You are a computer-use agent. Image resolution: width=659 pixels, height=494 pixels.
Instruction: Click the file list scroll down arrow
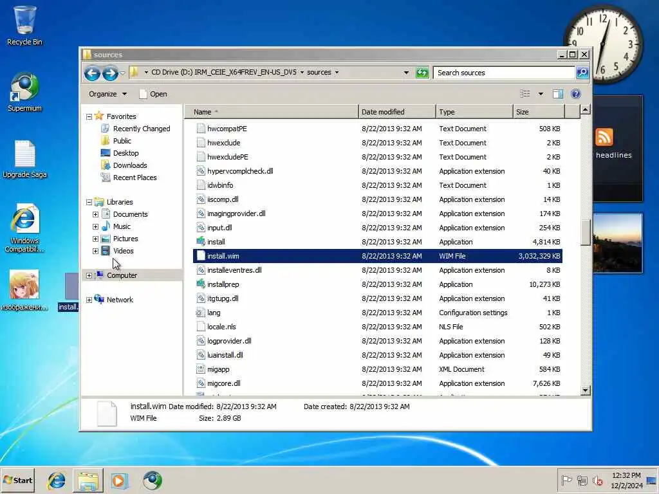[586, 390]
